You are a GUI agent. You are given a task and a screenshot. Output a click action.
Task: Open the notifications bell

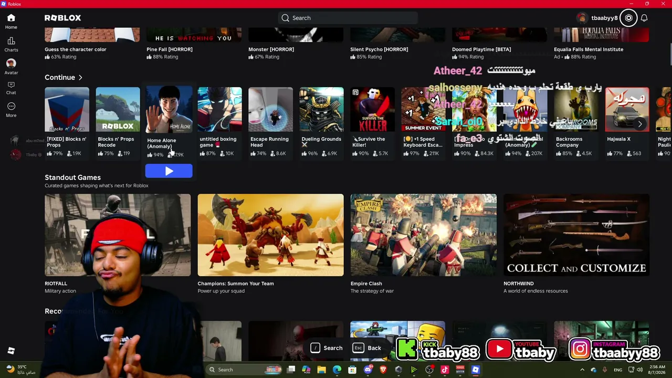click(644, 18)
